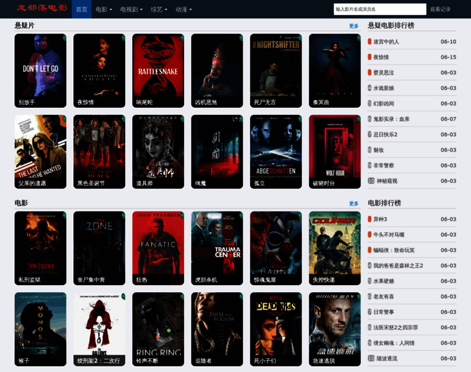
Task: Open ranked item 忌日快乐2
Action: pyautogui.click(x=385, y=135)
